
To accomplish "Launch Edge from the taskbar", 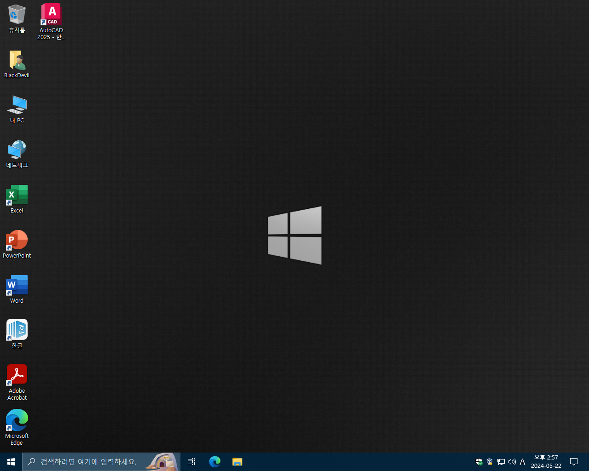I will click(x=215, y=462).
